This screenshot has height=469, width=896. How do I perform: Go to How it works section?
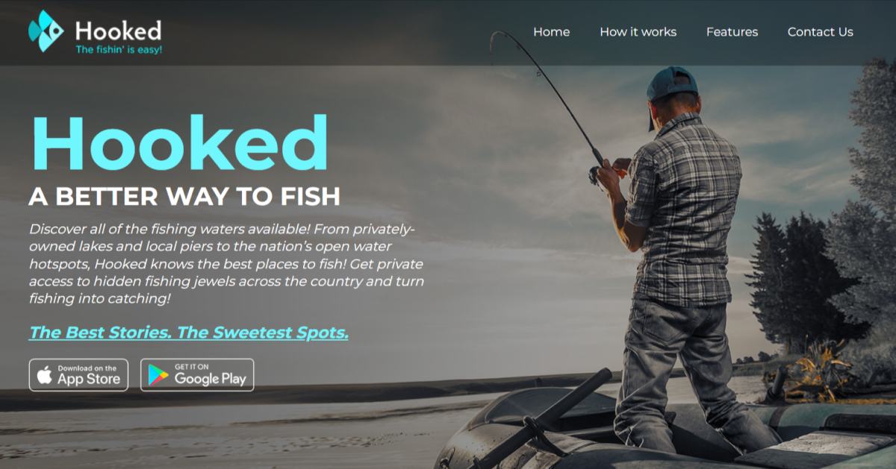(x=638, y=32)
